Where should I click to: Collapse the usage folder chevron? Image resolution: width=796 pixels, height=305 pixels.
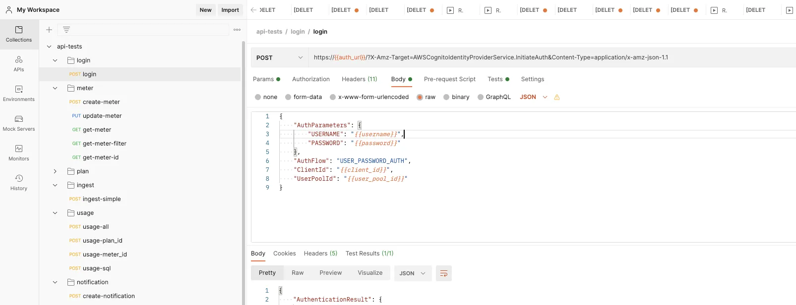55,213
